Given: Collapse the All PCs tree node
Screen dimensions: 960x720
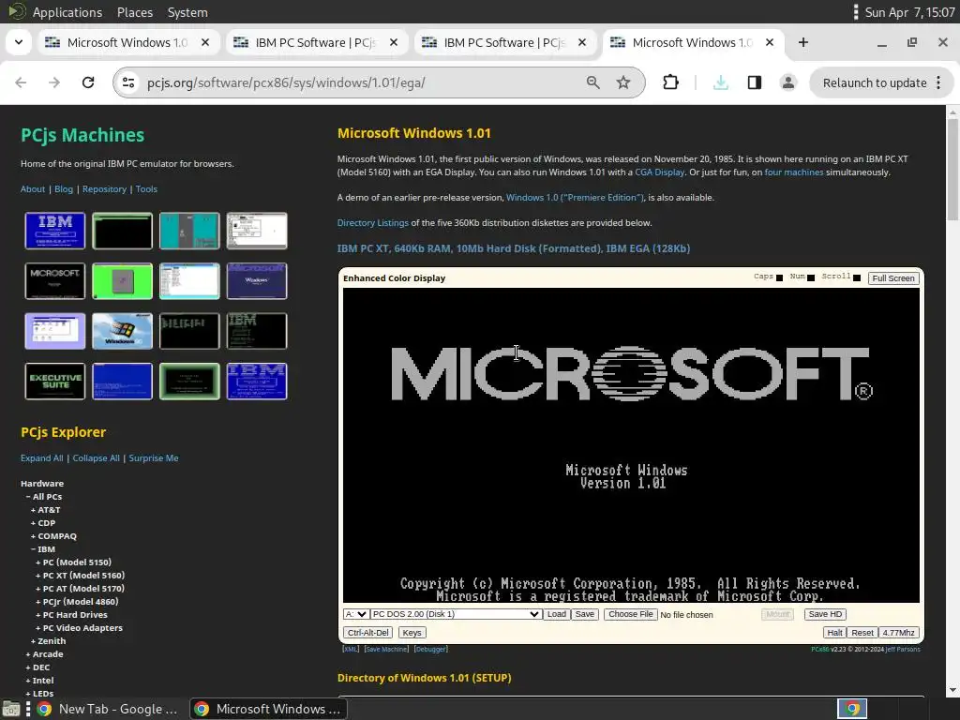Looking at the screenshot, I should pyautogui.click(x=44, y=497).
